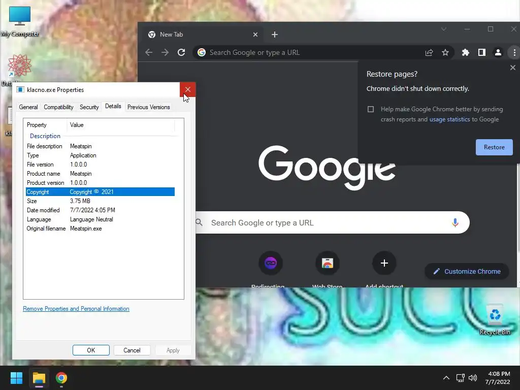Select the Copyright row
This screenshot has width=520, height=390.
(x=100, y=191)
